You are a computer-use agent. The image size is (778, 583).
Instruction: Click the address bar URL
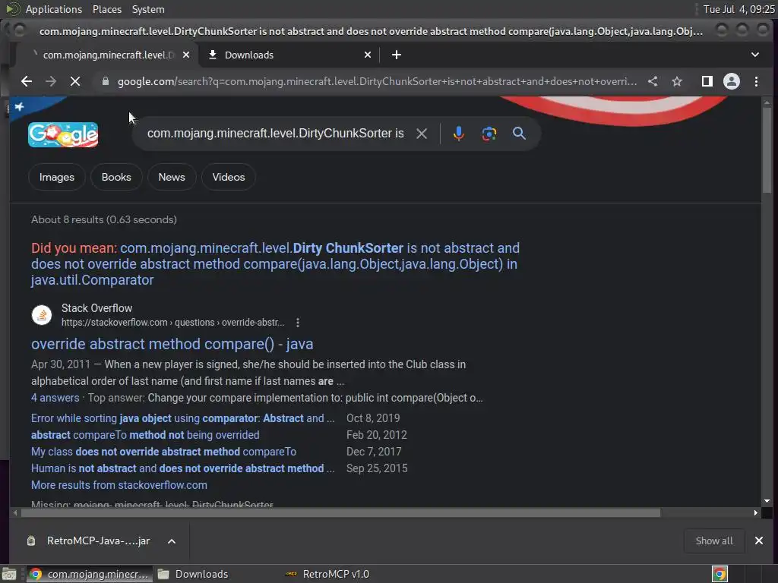[377, 81]
